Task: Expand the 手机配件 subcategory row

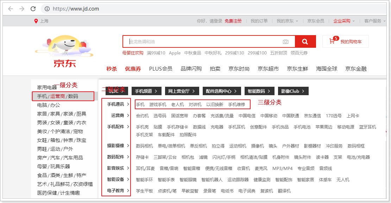Action: (118, 127)
